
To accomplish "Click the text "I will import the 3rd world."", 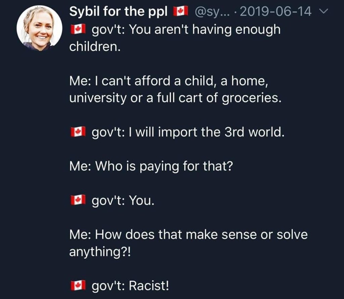I will [205, 132].
